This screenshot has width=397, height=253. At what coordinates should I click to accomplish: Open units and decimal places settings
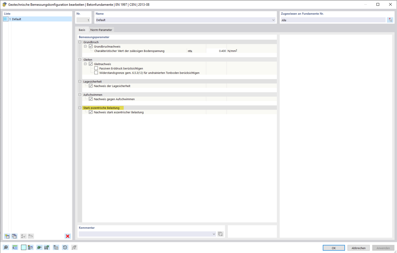[x=15, y=248]
